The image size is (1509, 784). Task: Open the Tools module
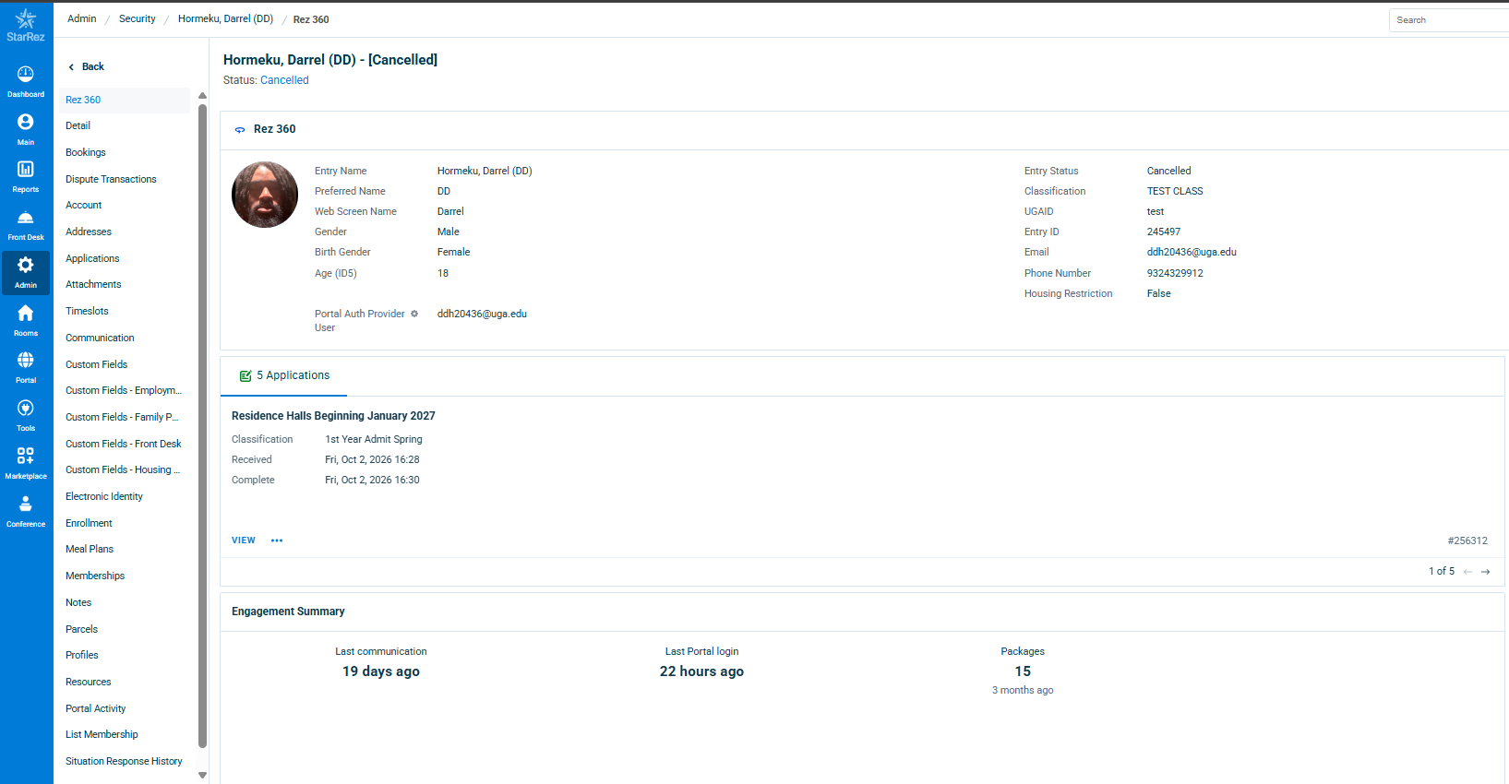(26, 415)
